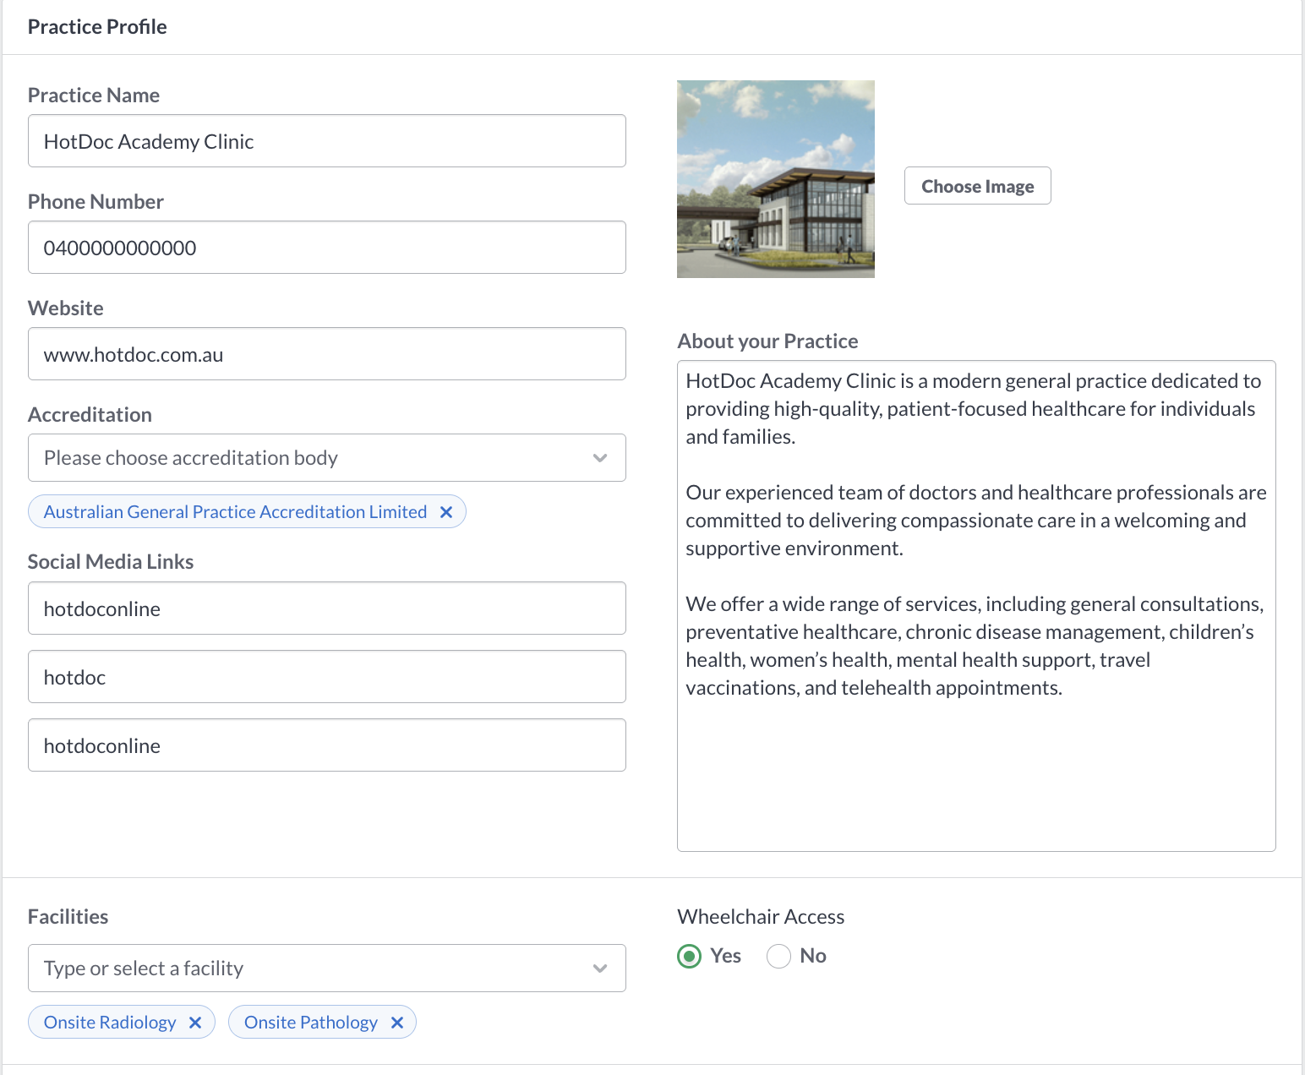Image resolution: width=1305 pixels, height=1075 pixels.
Task: Click the third social media link field
Action: [x=327, y=745]
